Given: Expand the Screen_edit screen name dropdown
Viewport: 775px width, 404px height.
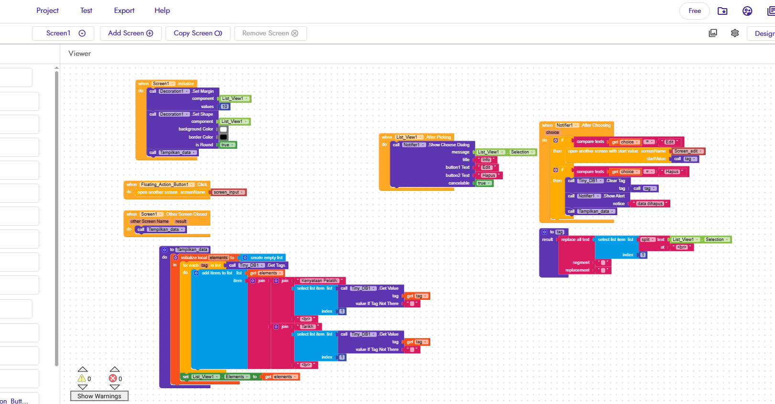Looking at the screenshot, I should pos(688,151).
